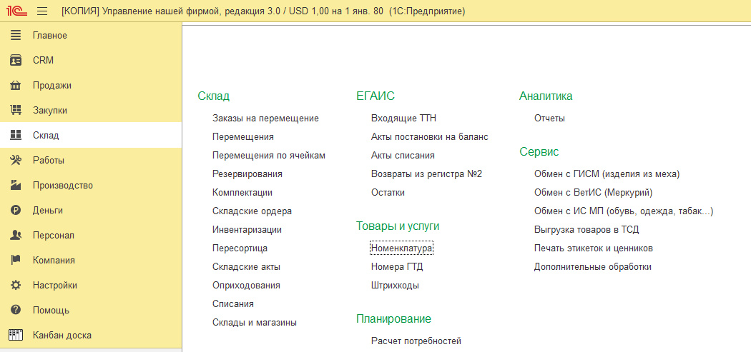Go to the Персонал section
The image size is (751, 352).
coord(53,236)
